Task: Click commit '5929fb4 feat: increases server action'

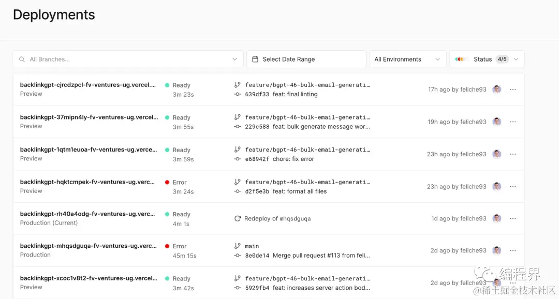Action: (x=307, y=288)
